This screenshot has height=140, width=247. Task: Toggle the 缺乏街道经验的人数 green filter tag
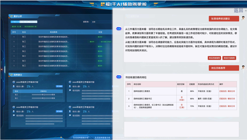click(30, 26)
